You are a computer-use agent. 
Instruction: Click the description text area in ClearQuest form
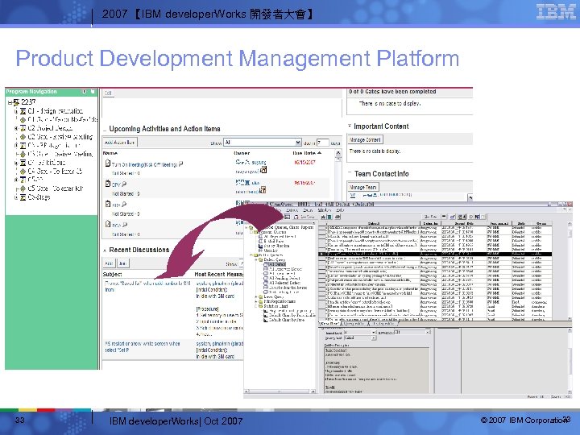[x=376, y=370]
